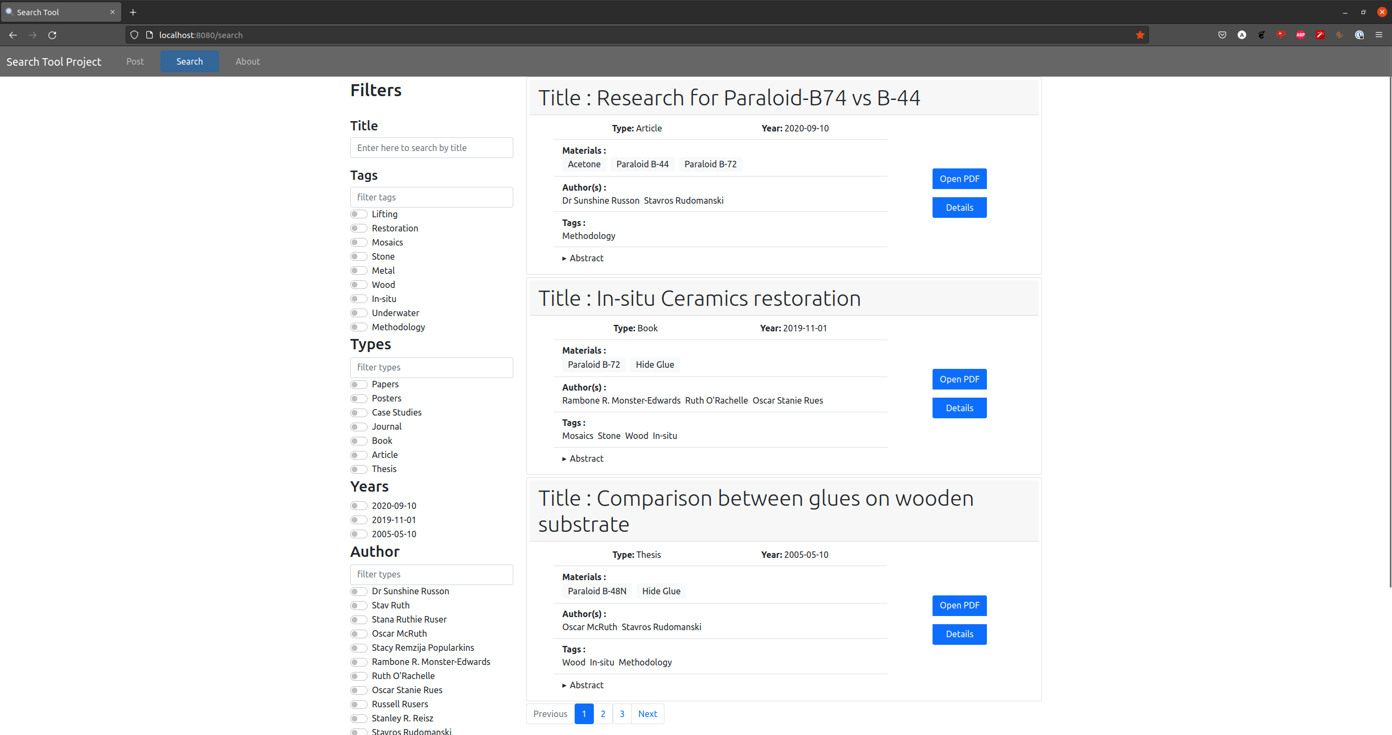
Task: Click the title search input field
Action: tap(431, 148)
